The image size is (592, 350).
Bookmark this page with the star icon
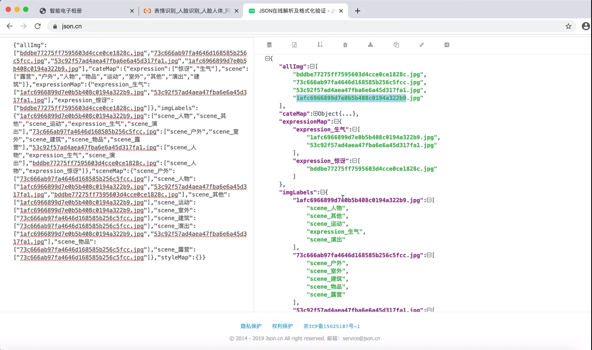pos(568,26)
